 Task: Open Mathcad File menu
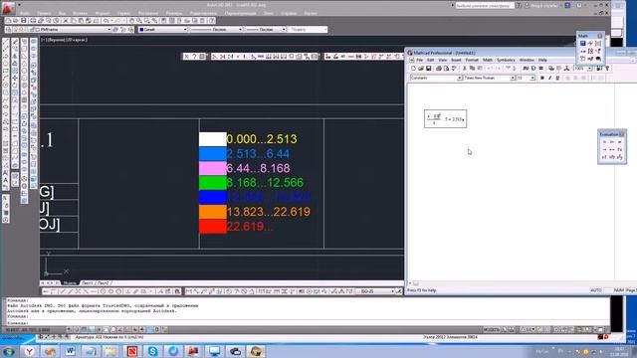(x=420, y=60)
